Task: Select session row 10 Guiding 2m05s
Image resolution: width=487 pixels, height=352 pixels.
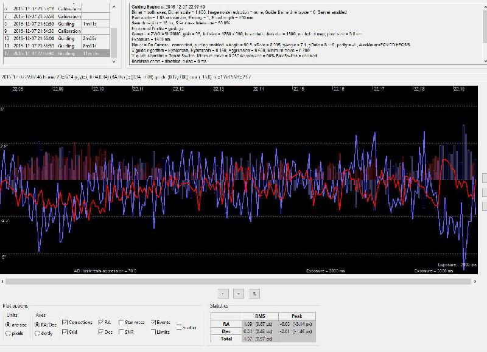Action: point(57,38)
